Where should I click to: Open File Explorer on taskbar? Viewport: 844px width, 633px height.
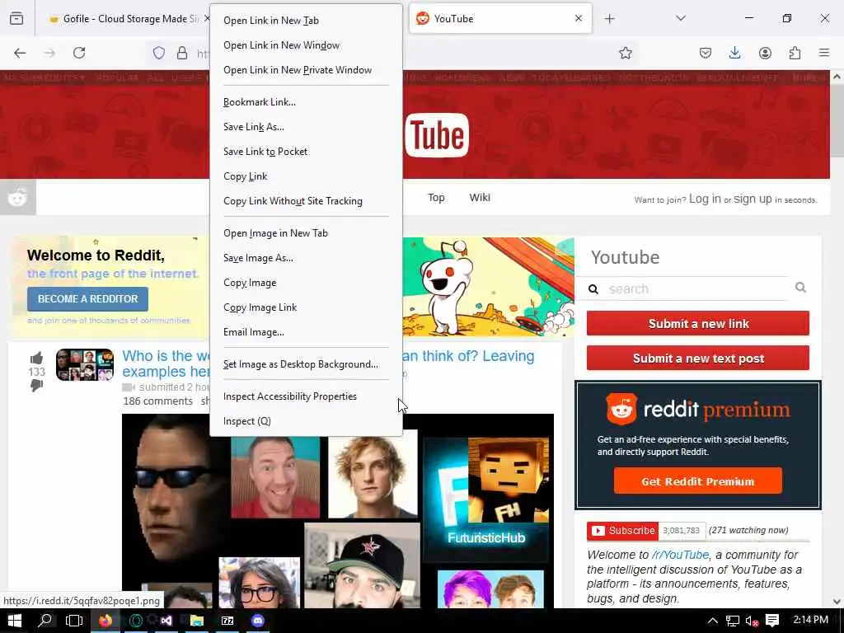click(x=197, y=621)
